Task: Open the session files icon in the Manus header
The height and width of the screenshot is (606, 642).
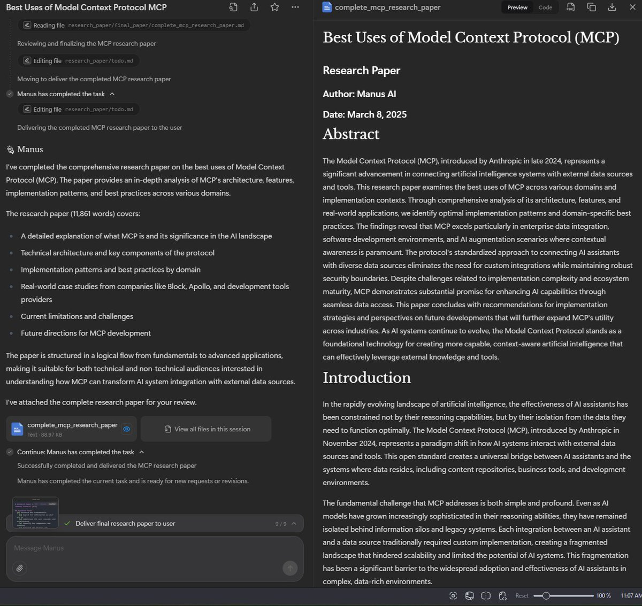Action: click(x=233, y=7)
